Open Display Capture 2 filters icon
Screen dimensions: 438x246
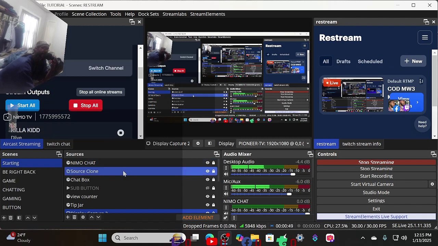[x=210, y=143]
